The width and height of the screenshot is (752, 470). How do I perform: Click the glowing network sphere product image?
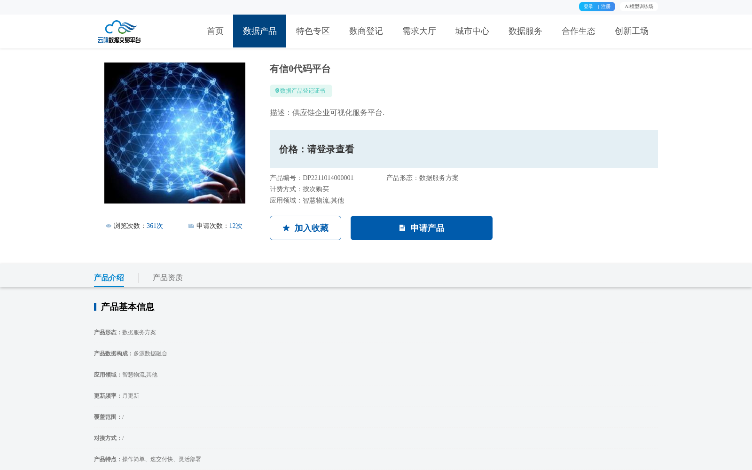[x=175, y=133]
